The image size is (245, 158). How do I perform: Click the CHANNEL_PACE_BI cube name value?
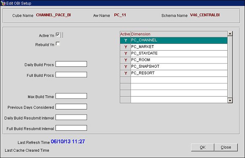click(x=53, y=15)
